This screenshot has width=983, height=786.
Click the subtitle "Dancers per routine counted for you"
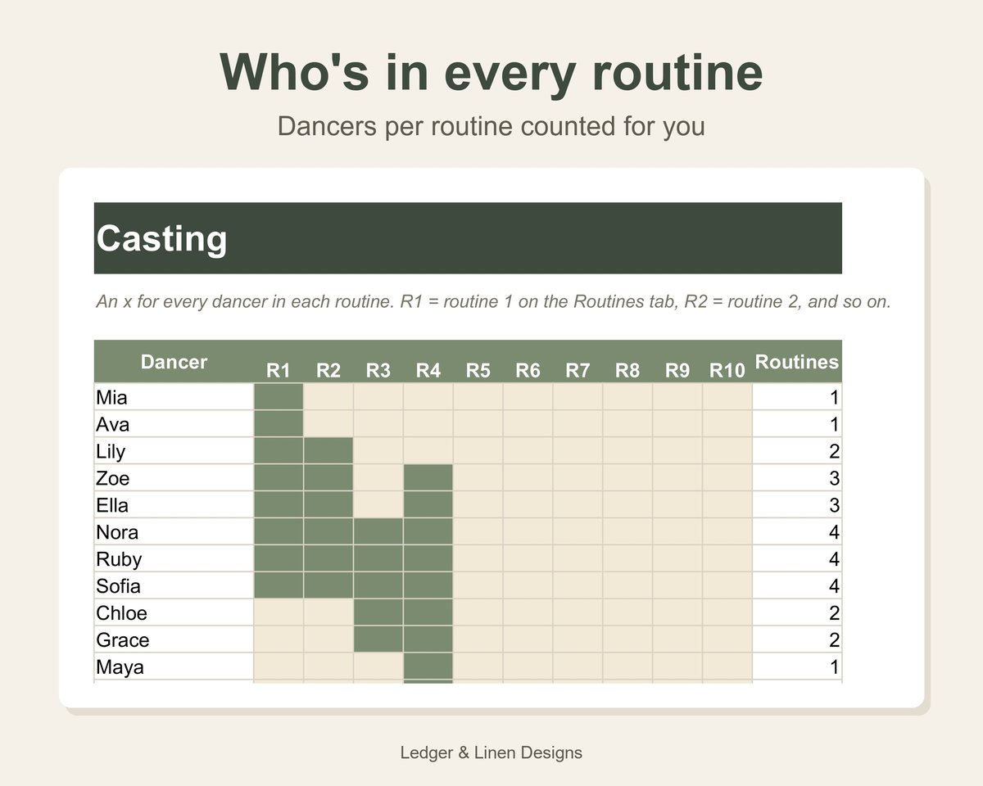pyautogui.click(x=491, y=127)
